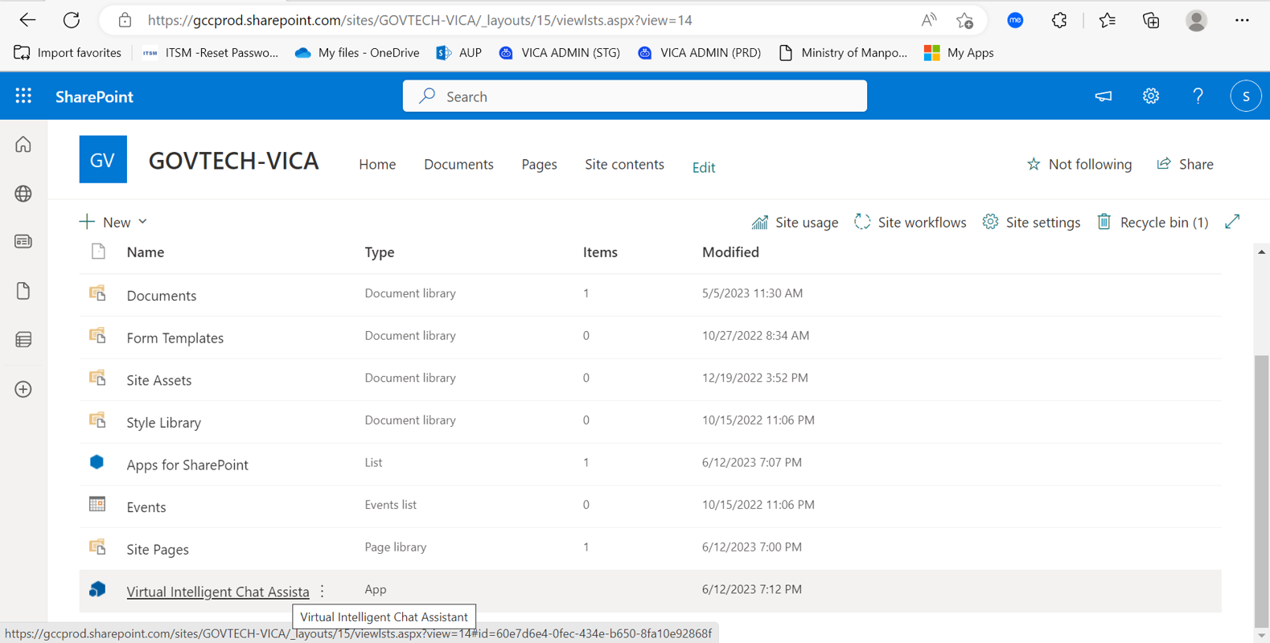
Task: Open the megaphone feedback icon in SharePoint header
Action: 1104,96
